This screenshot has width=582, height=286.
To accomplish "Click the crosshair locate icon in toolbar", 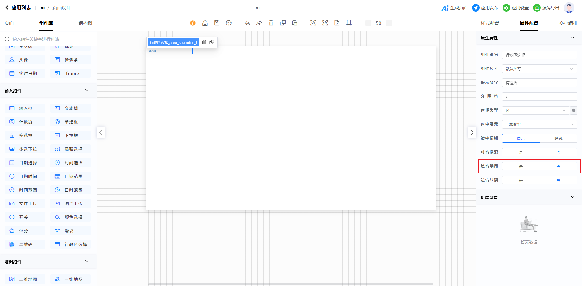I will (229, 23).
